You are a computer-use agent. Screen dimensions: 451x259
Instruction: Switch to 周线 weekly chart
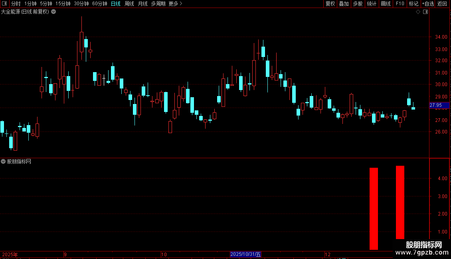[x=129, y=4]
